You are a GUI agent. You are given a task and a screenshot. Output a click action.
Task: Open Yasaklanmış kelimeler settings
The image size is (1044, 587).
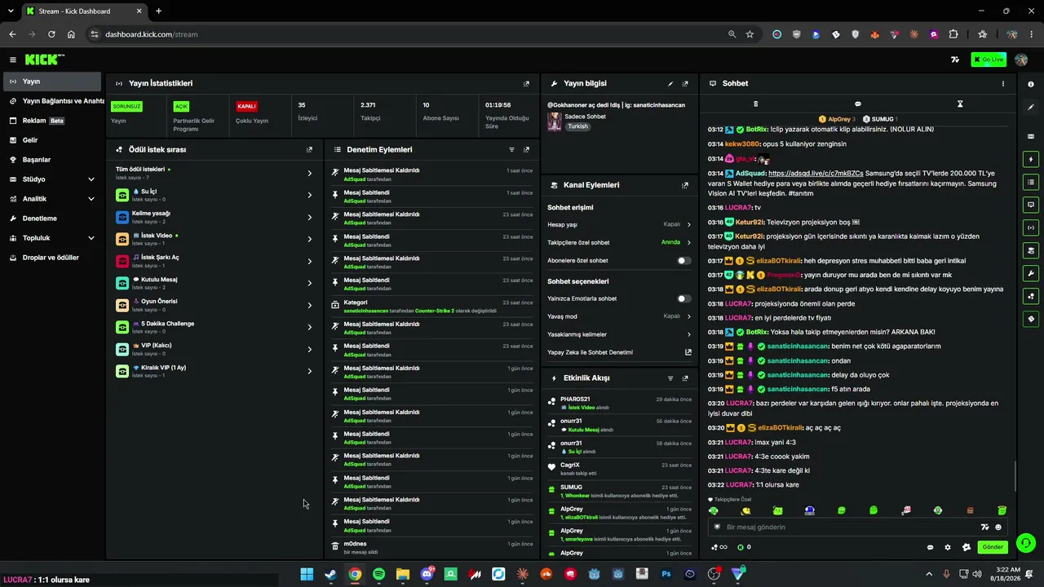[619, 334]
